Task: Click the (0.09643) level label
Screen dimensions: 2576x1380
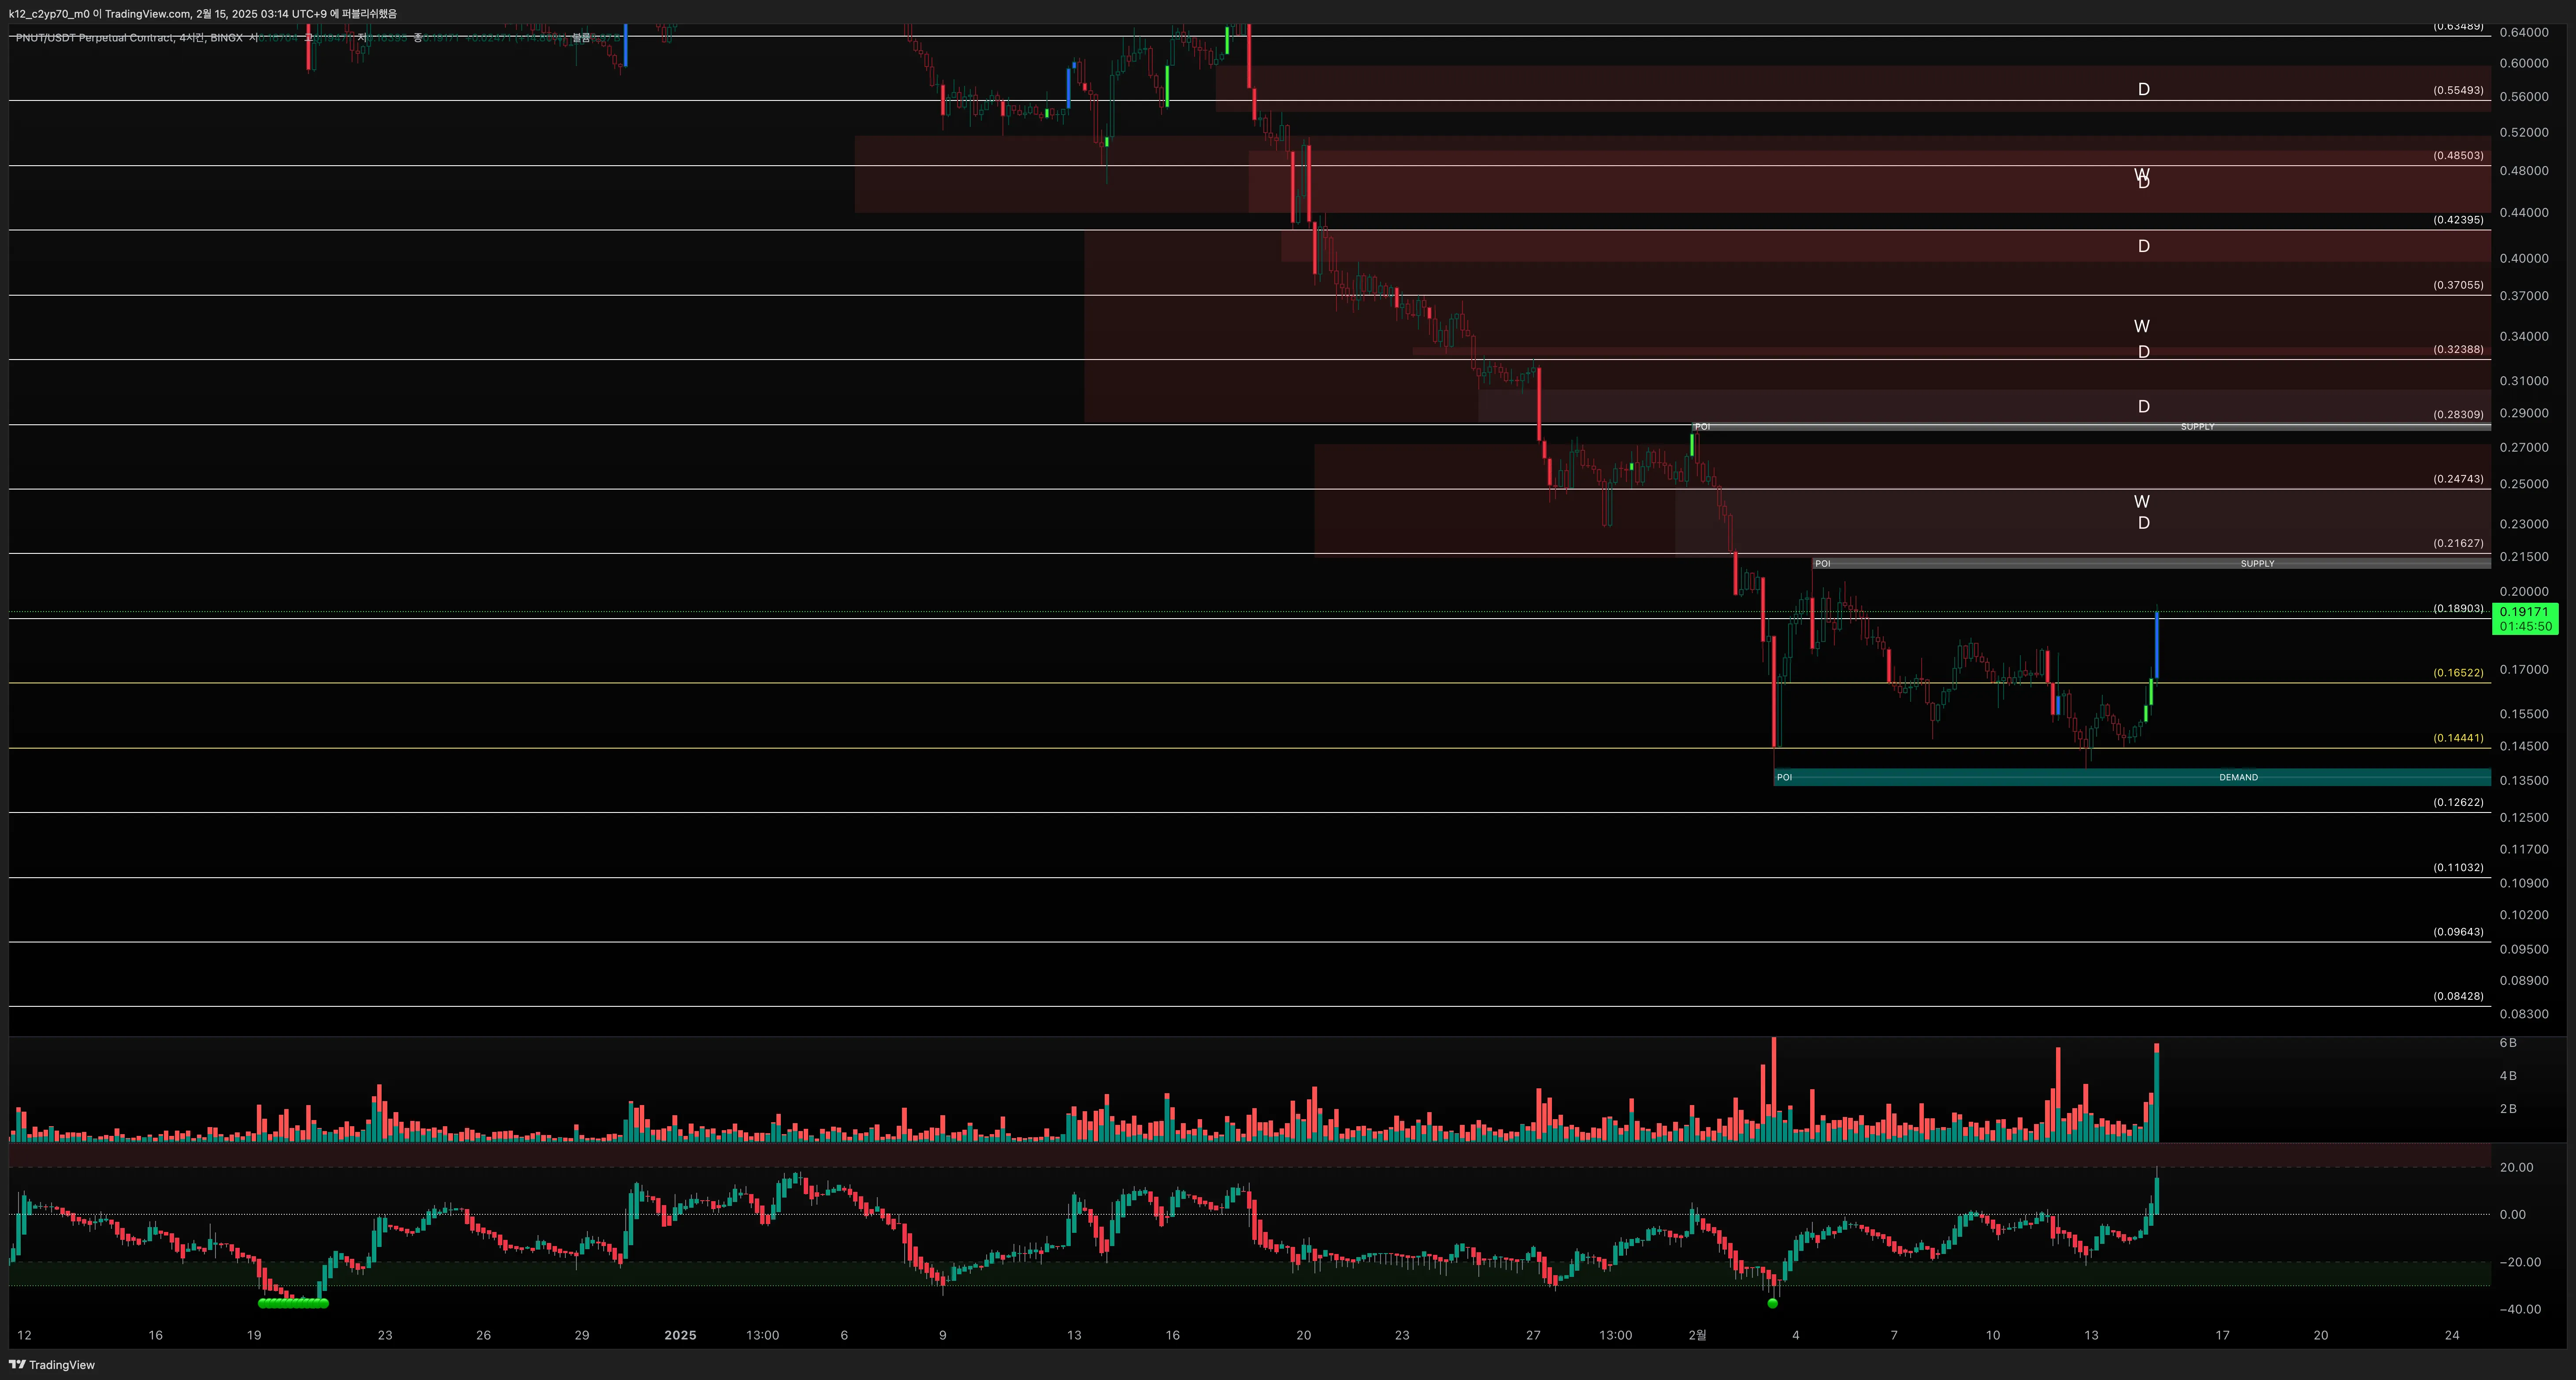Action: (2458, 932)
